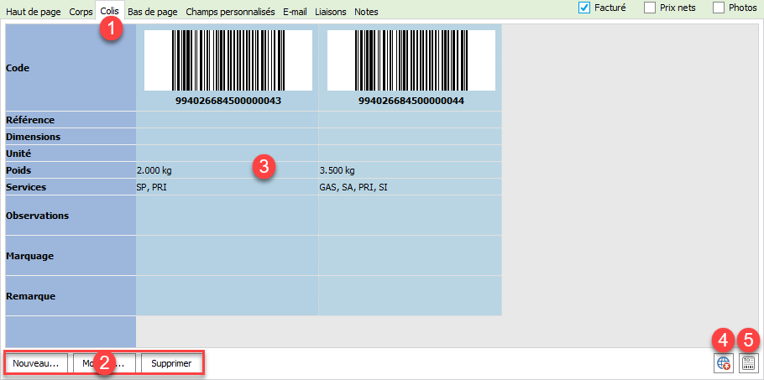Click code number 994026684500000044
Viewport: 764px width, 380px height.
[411, 102]
